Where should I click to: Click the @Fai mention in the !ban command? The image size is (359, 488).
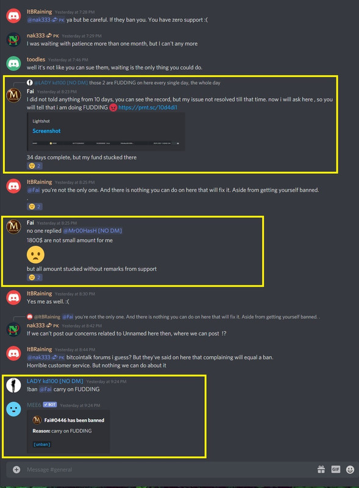point(46,389)
